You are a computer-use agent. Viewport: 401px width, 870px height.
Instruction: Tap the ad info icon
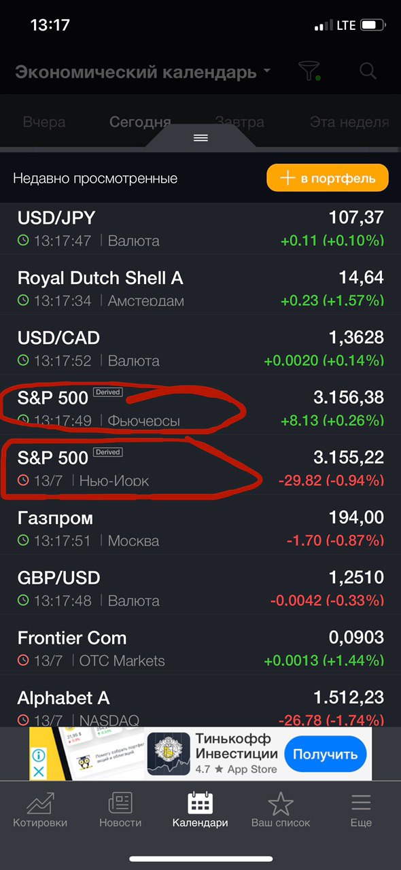[x=39, y=755]
